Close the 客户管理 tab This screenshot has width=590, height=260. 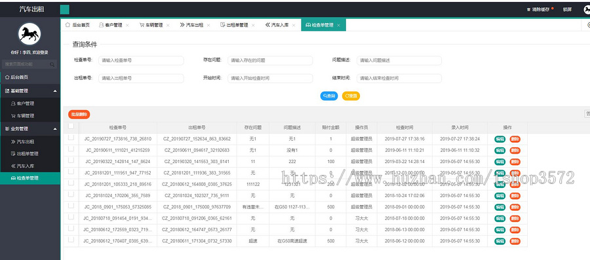pyautogui.click(x=127, y=25)
